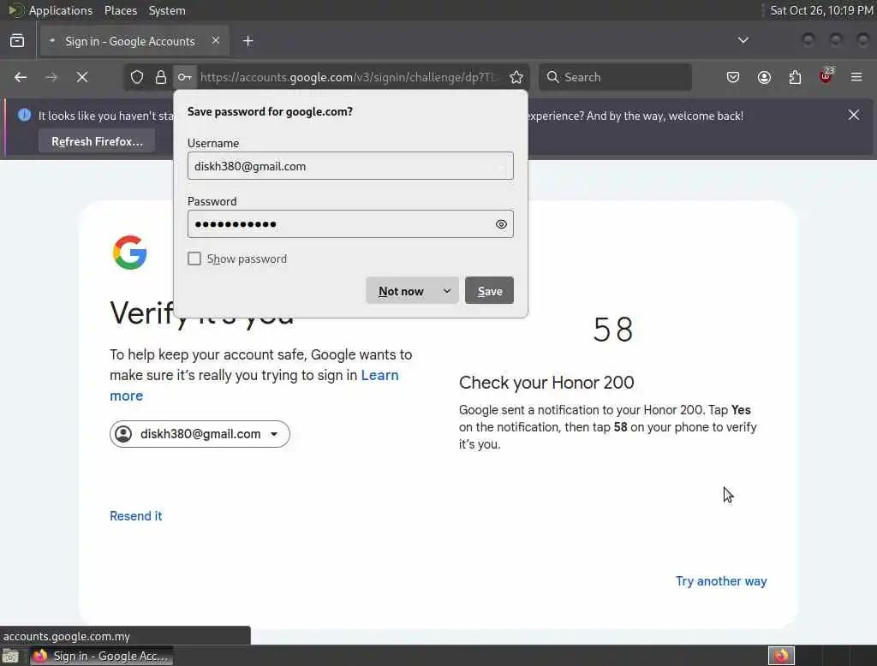Open Firefox account icon

764,77
